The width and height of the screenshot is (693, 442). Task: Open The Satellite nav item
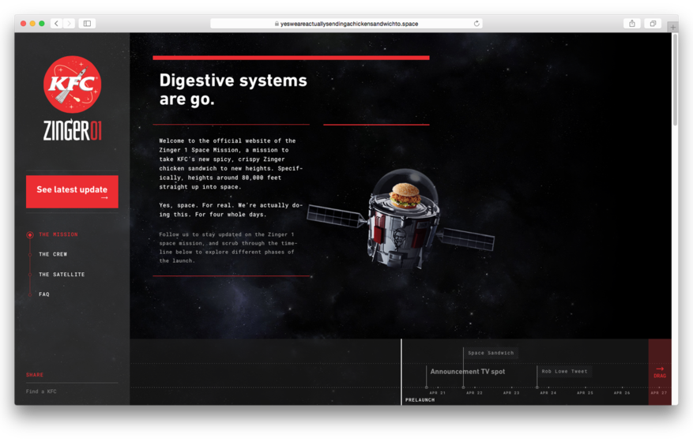pyautogui.click(x=62, y=274)
